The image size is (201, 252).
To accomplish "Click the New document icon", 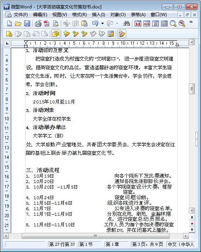I will click(10, 23).
